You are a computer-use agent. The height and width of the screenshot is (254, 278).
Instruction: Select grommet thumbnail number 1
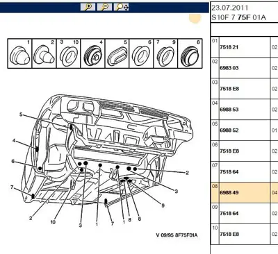20,53
